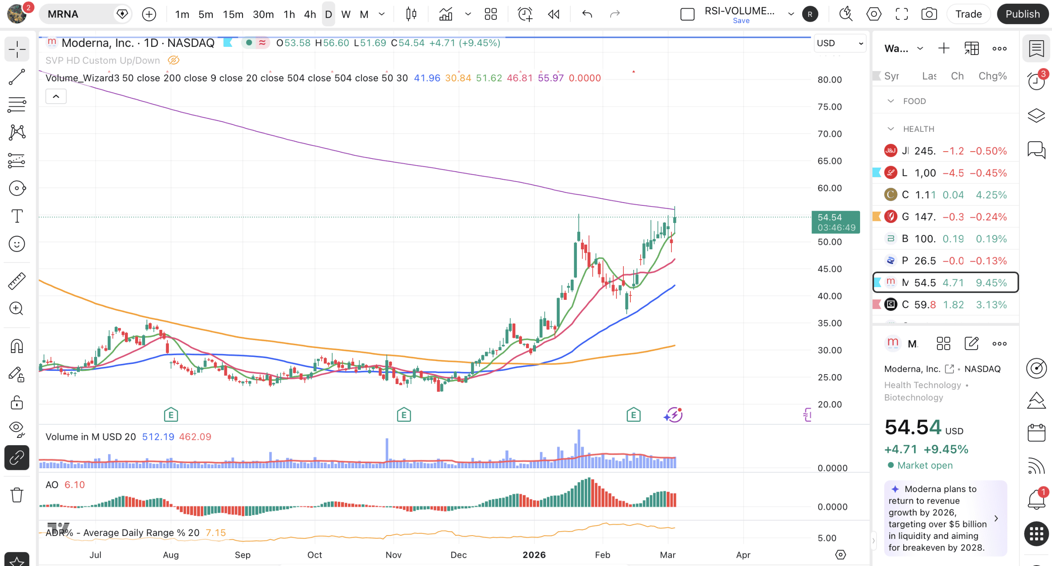Click the Publish button
The image size is (1052, 566).
(x=1022, y=14)
